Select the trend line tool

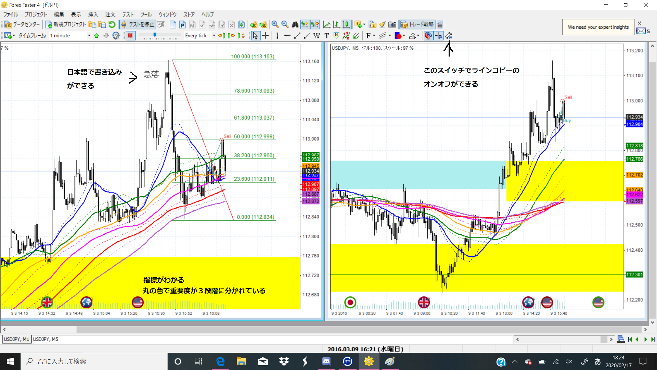click(x=297, y=36)
